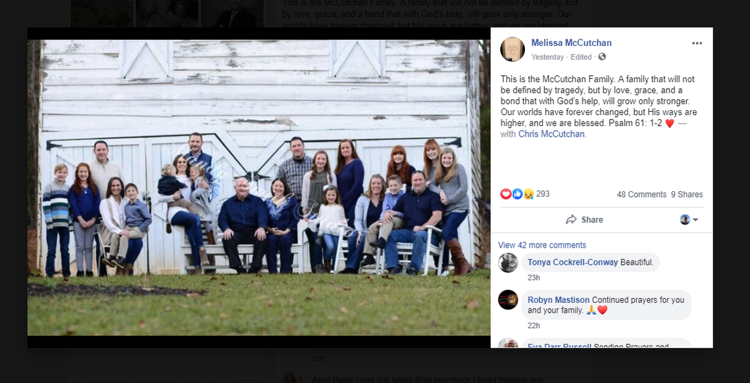Click Robyn Mastison's avatar
750x383 pixels.
click(508, 300)
